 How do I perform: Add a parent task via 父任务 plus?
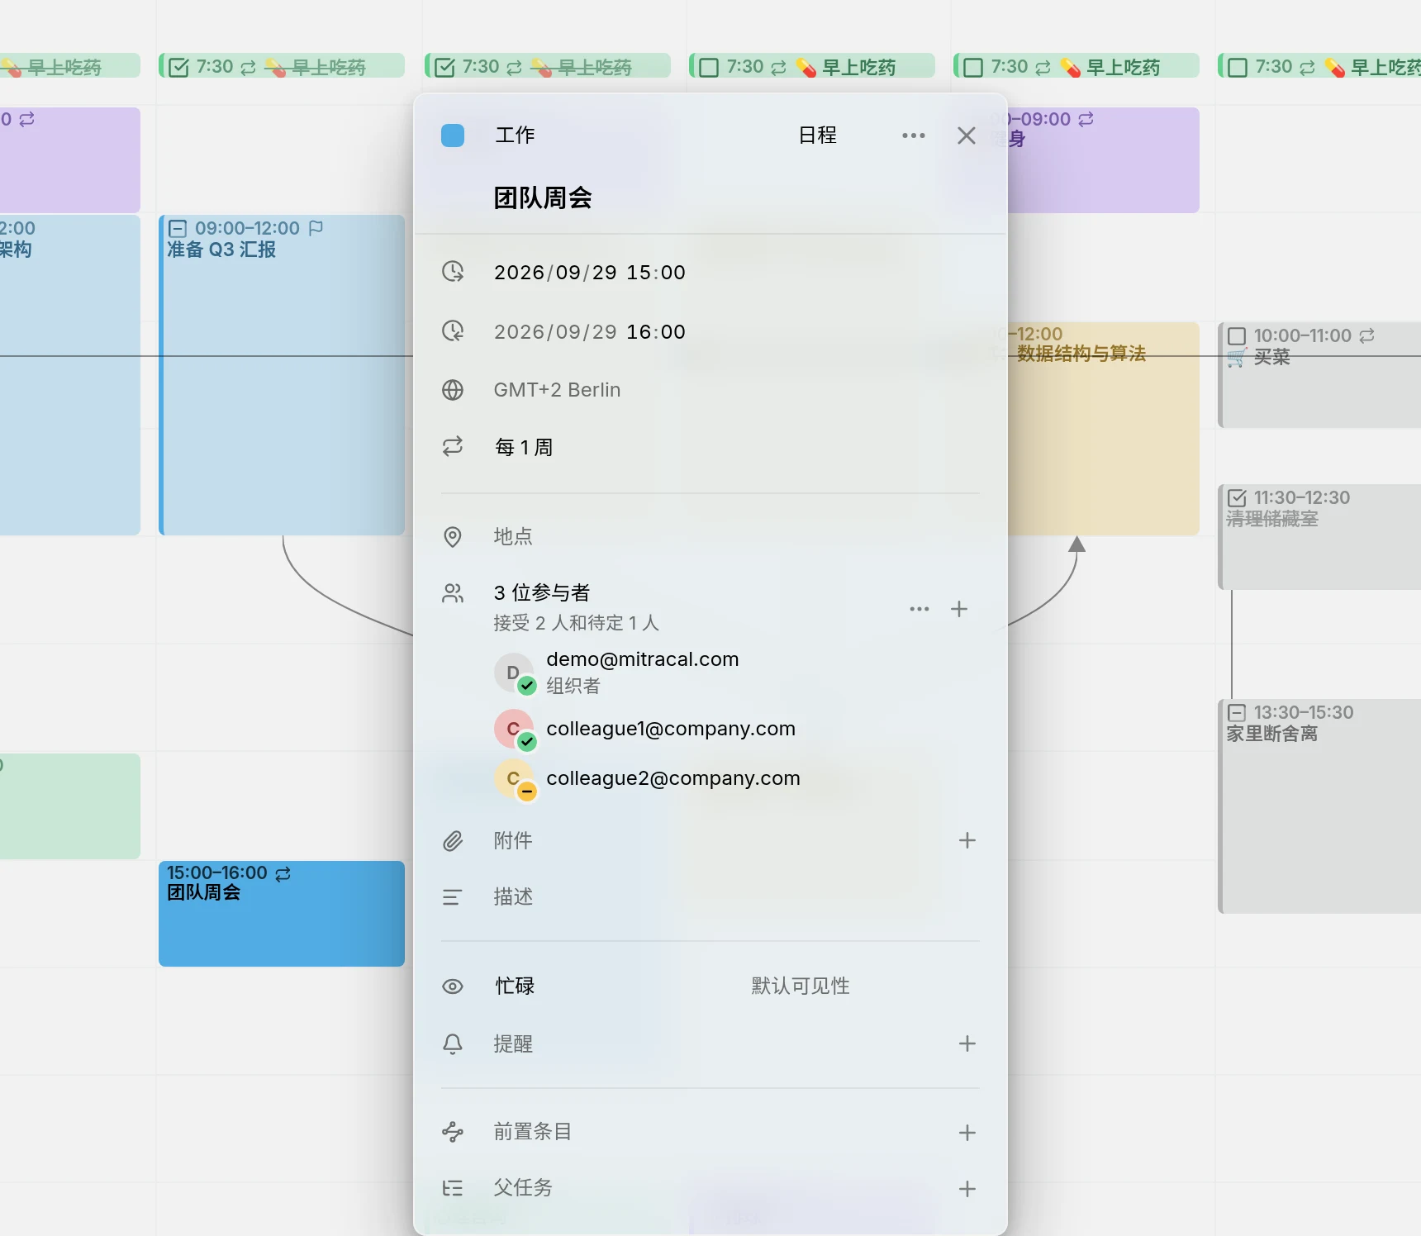coord(967,1189)
